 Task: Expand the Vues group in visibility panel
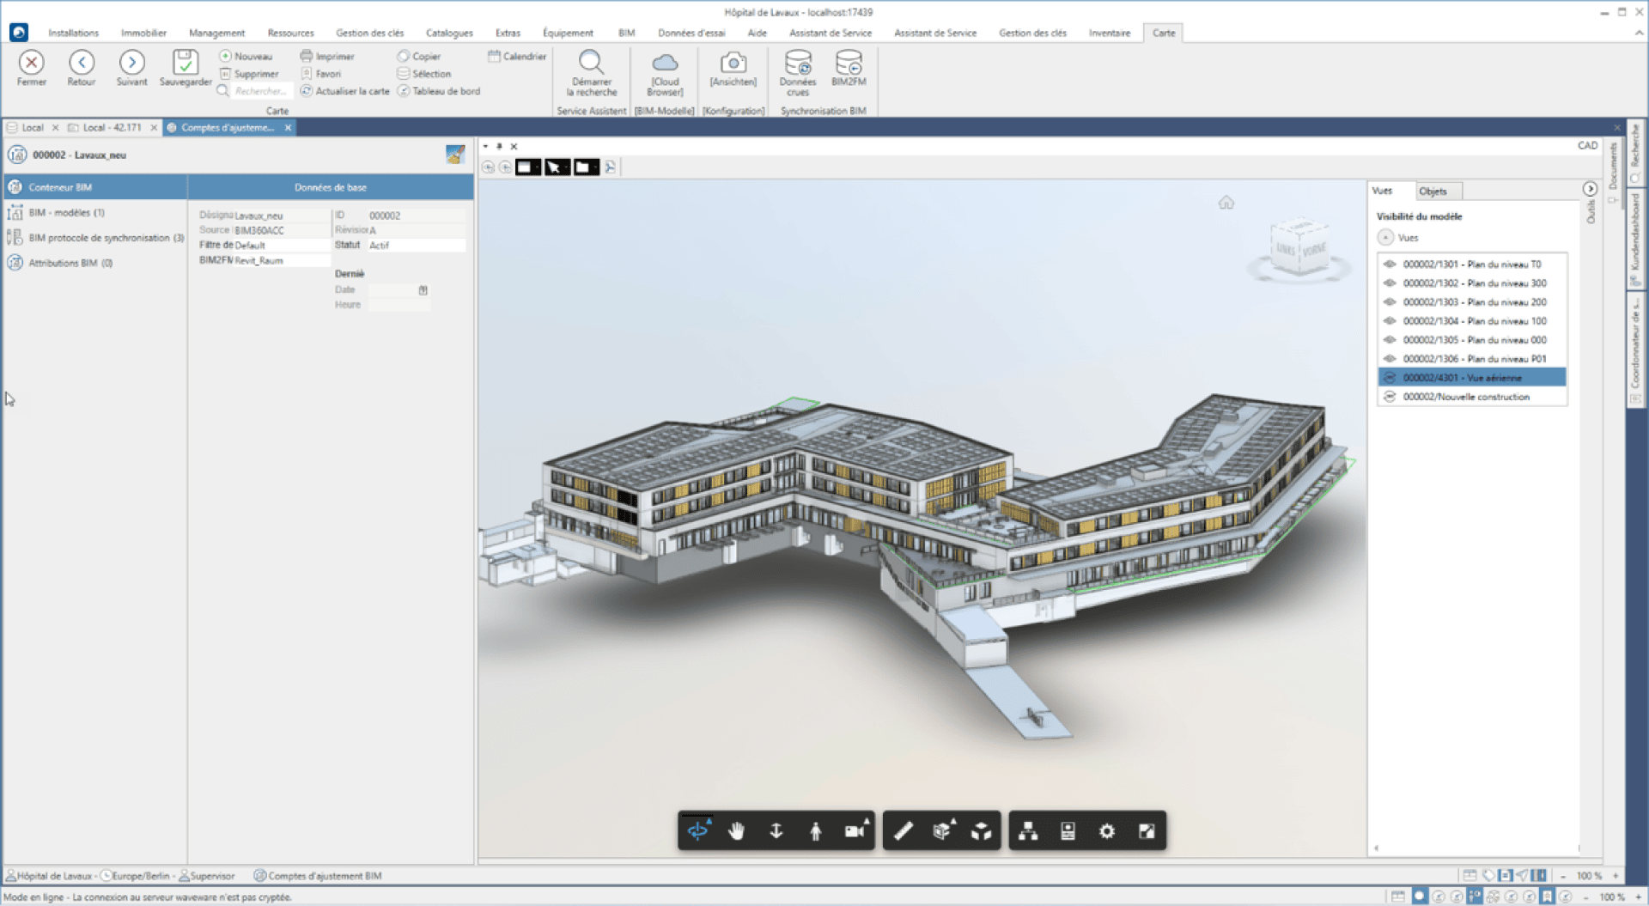[x=1385, y=238]
